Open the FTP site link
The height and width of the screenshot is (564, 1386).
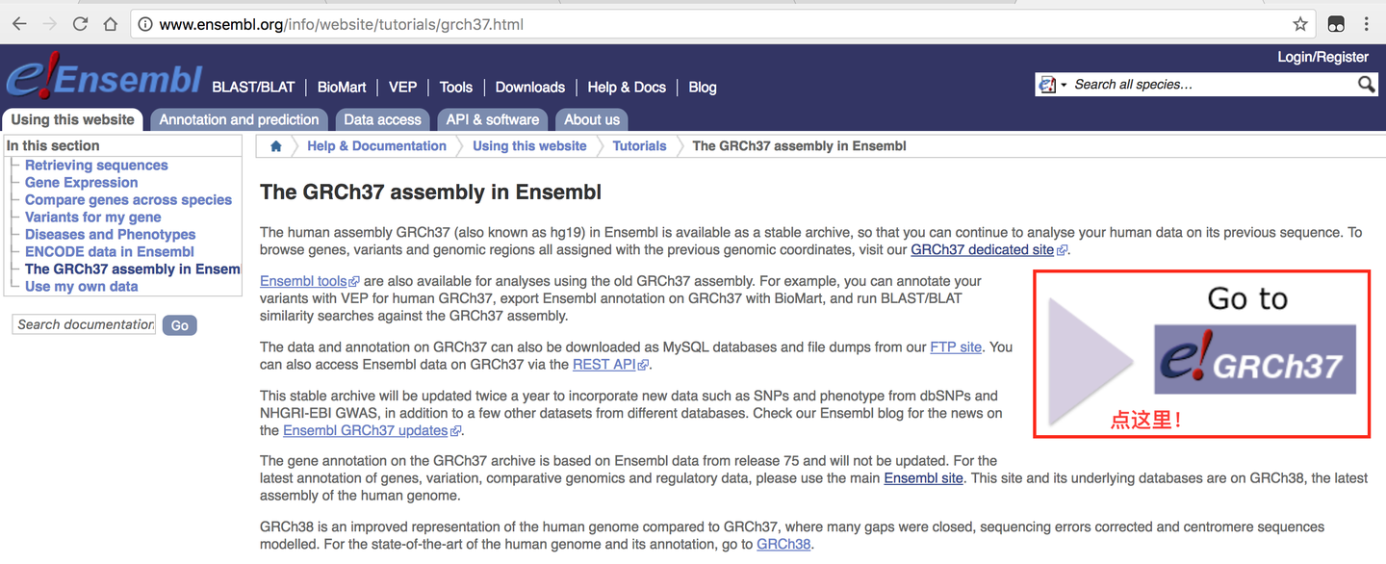point(956,346)
